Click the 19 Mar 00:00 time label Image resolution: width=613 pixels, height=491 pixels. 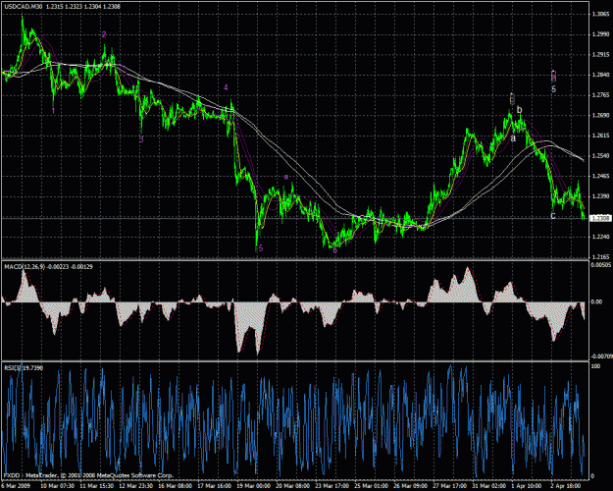252,485
